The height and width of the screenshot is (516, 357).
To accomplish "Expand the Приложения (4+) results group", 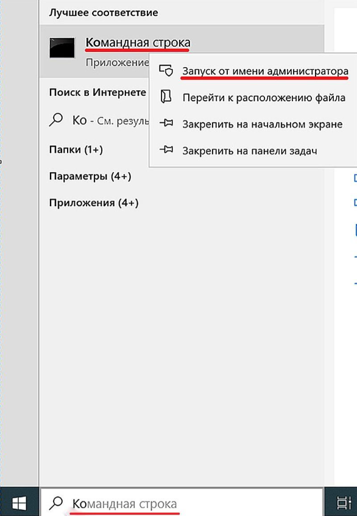I will pos(94,202).
